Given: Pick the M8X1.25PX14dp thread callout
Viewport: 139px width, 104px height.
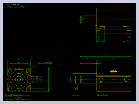Looking at the screenshot, I should (45, 63).
